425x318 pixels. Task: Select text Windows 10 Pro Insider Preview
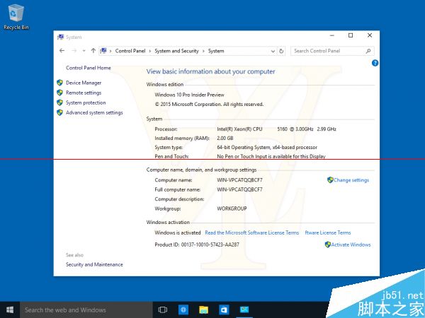(189, 95)
